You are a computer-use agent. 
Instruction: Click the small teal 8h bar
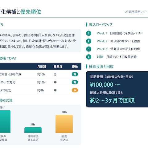point(33,130)
